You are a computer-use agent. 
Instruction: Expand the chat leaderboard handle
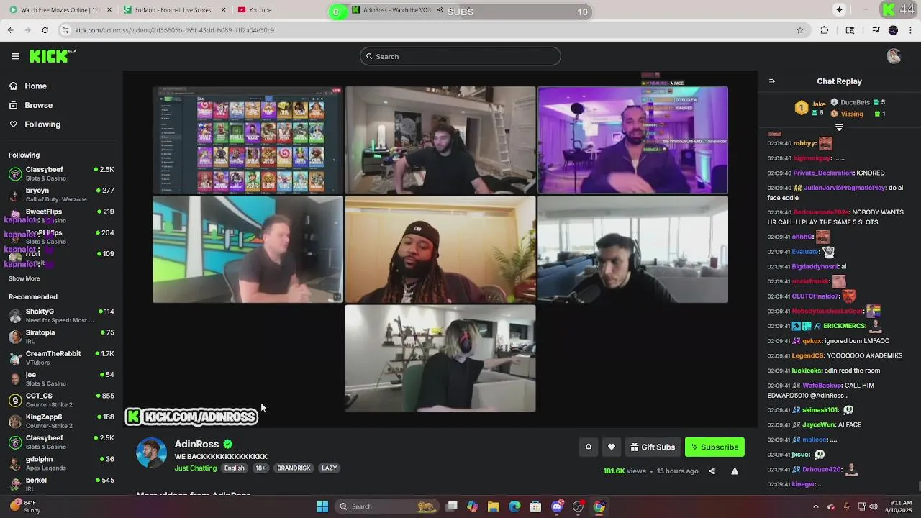[839, 127]
